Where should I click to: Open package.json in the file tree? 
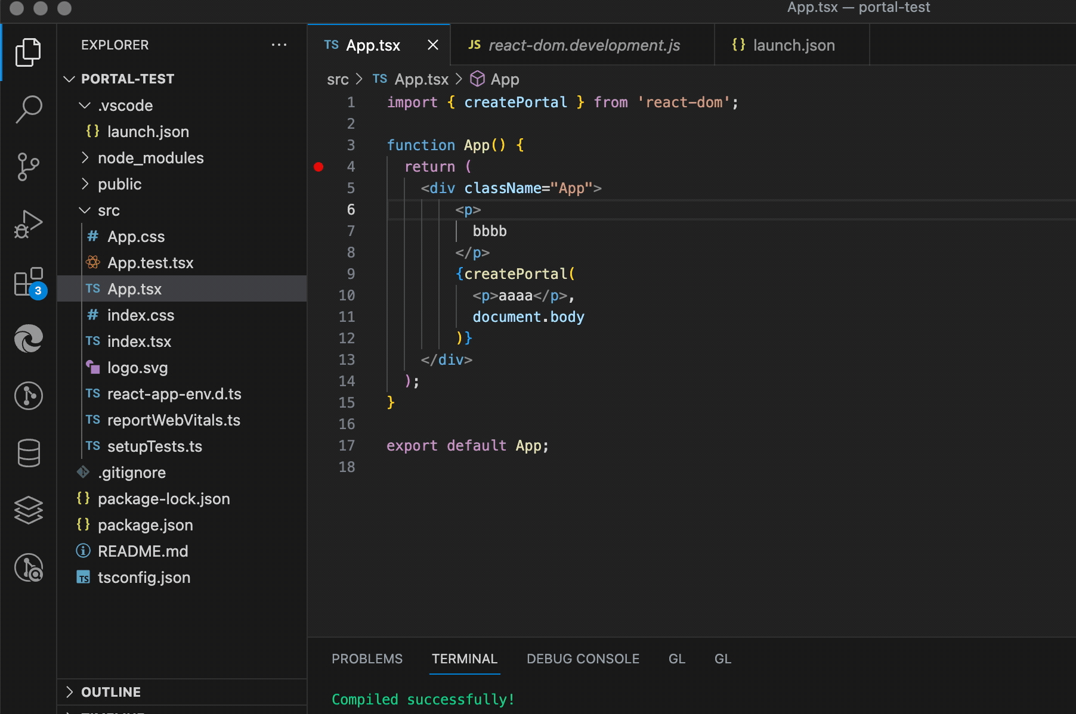(145, 525)
